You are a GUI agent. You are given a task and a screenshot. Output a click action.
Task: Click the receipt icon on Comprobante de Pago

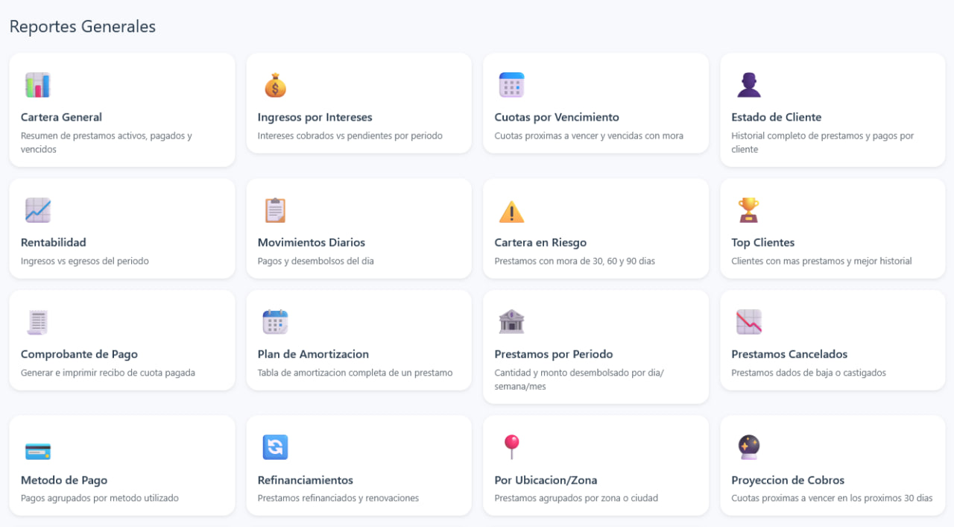(37, 322)
